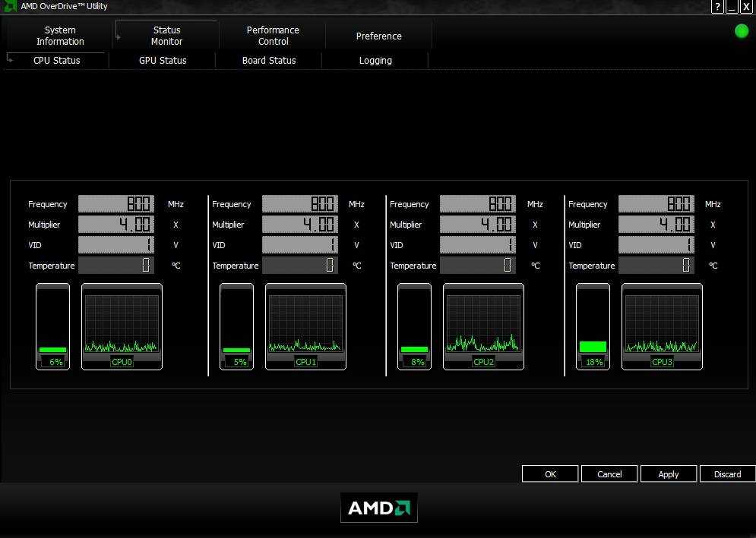Screen dimensions: 756x538
Task: Click the 18% CPU3 load bar
Action: [593, 326]
